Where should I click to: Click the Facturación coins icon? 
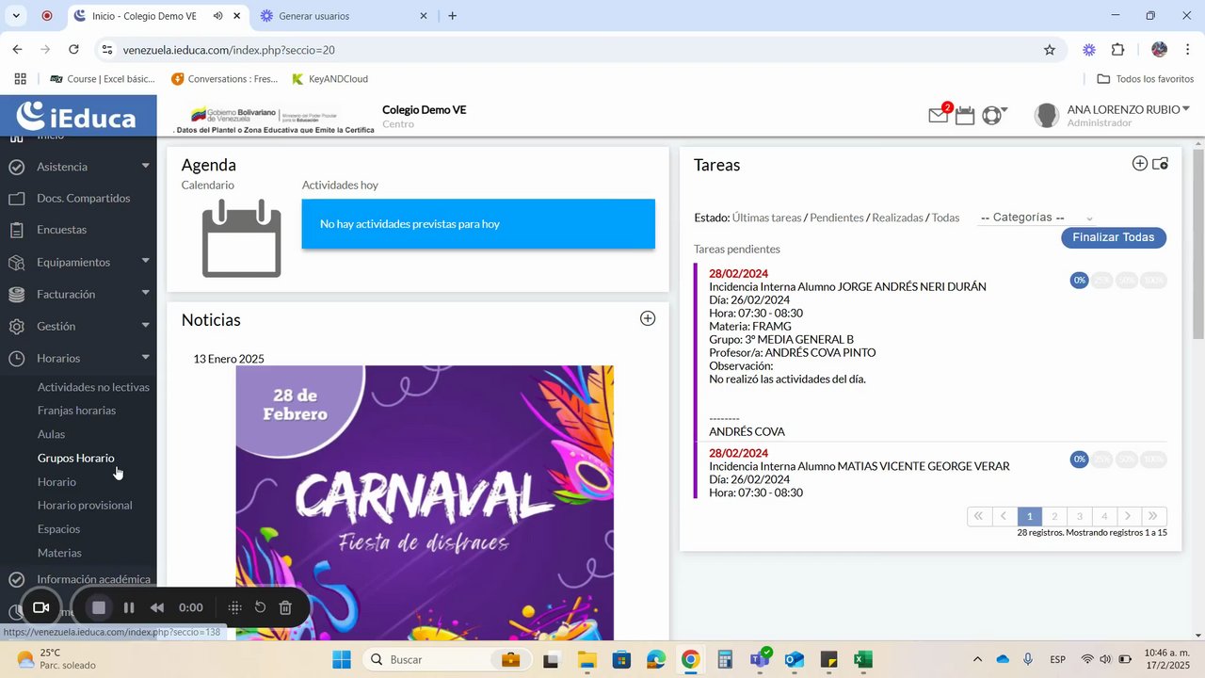pyautogui.click(x=16, y=294)
